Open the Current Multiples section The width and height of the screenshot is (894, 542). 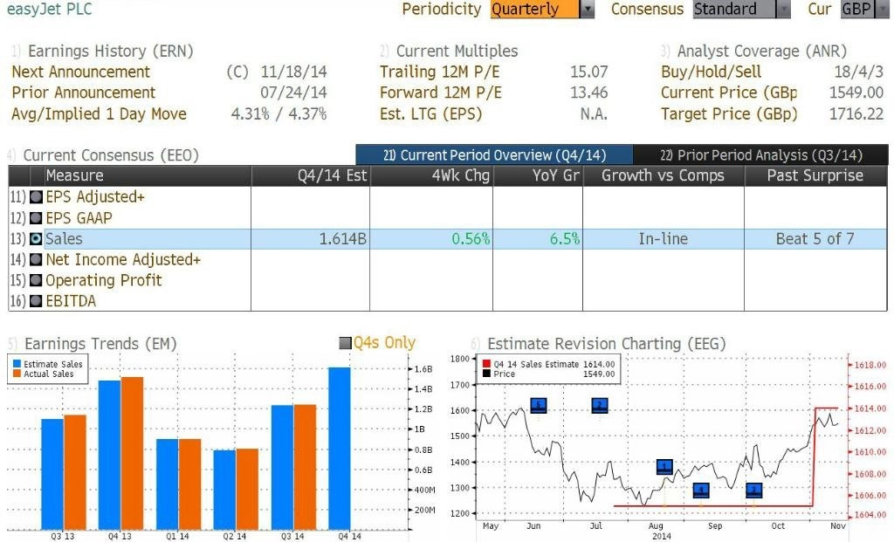click(457, 51)
